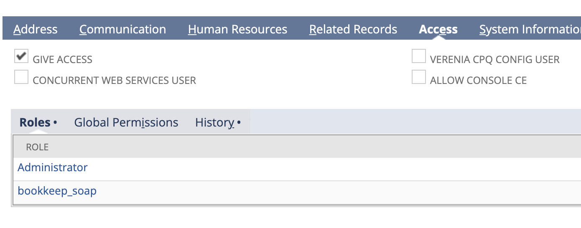The height and width of the screenshot is (228, 581).
Task: Click the ROLE column header
Action: [x=37, y=147]
